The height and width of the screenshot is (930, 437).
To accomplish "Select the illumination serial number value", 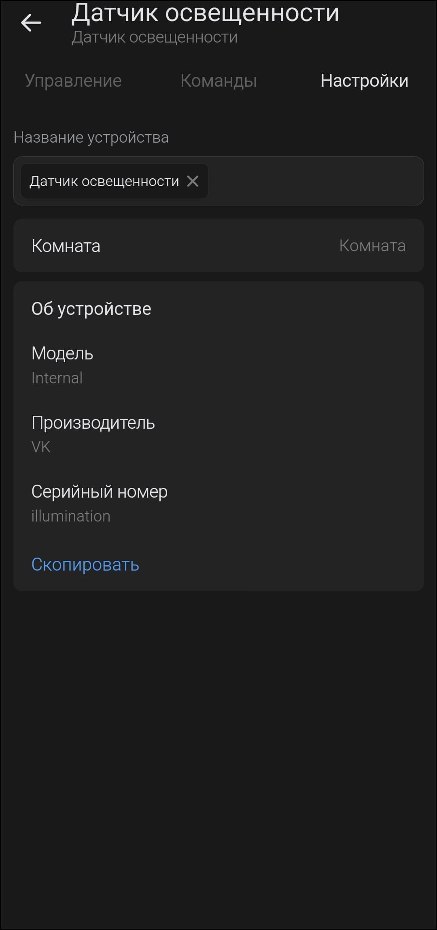I will (x=71, y=516).
